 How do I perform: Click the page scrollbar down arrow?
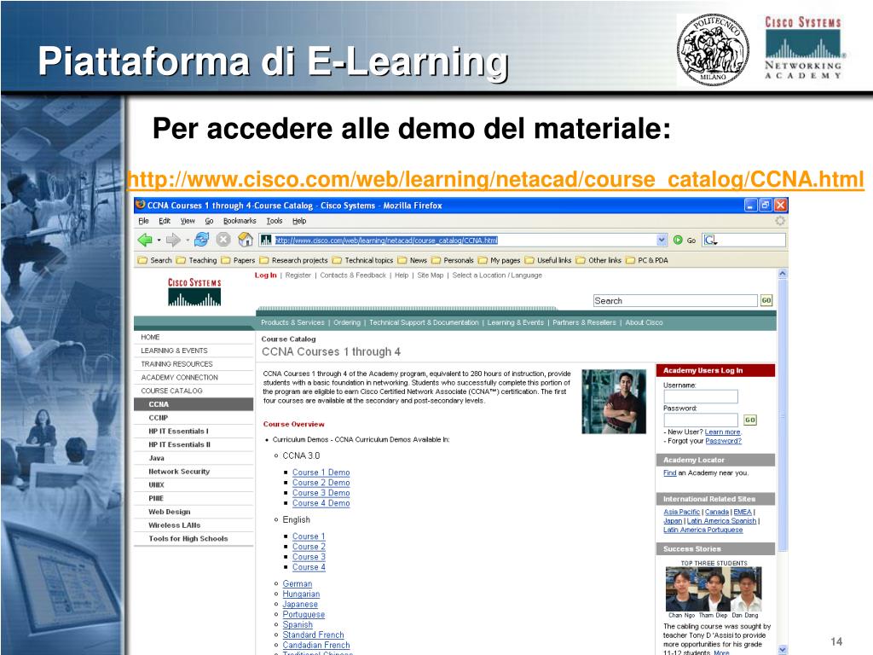(x=783, y=649)
